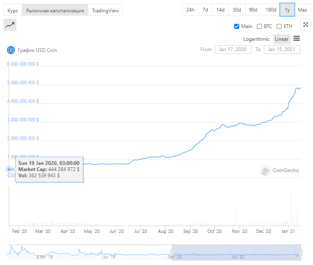This screenshot has height=265, width=313.
Task: Enable the ETH comparison checkbox
Action: click(279, 26)
